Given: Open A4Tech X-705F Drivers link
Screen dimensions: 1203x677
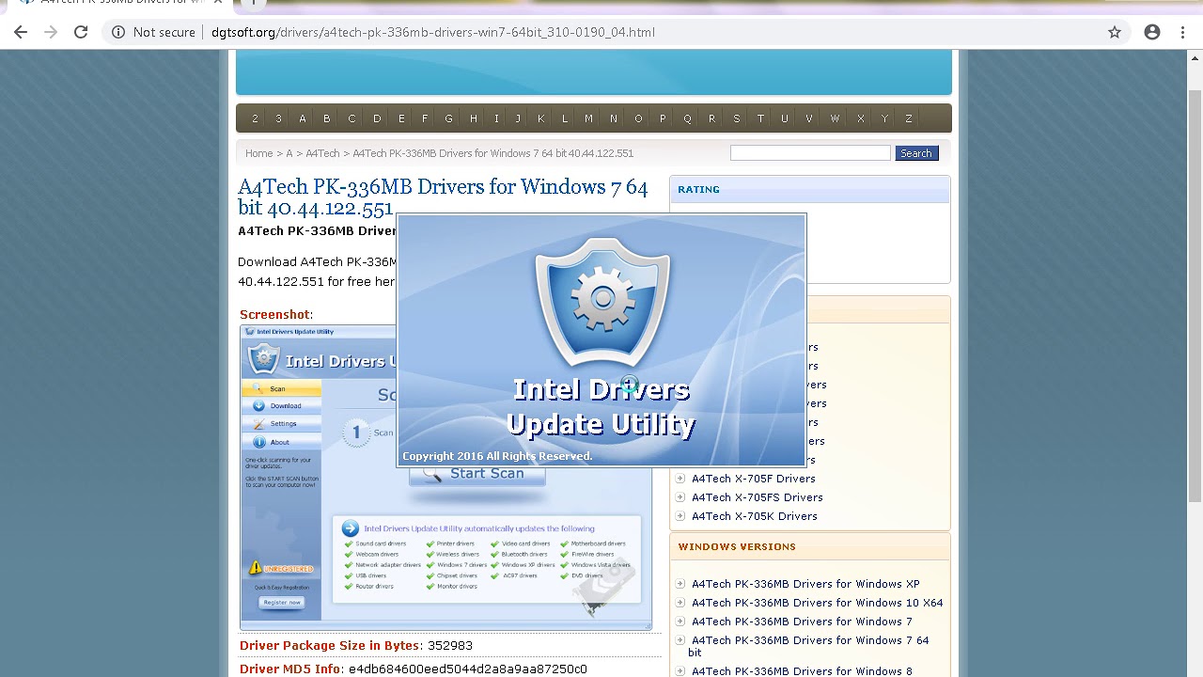Looking at the screenshot, I should point(754,479).
